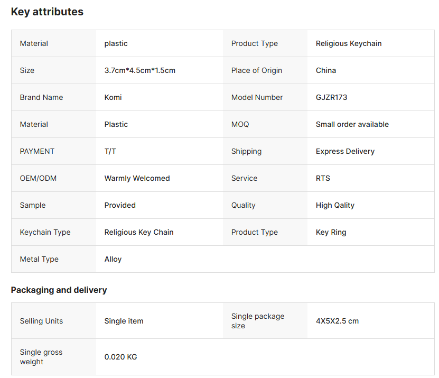Select the size value 3.7cm*4.5cm*1.5cm
Screen dimensions: 439x378
click(139, 70)
